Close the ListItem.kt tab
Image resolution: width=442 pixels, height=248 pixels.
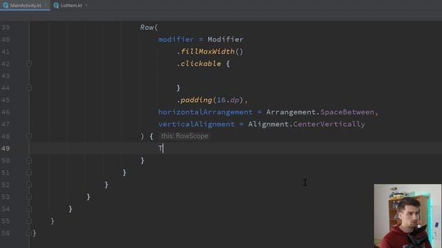pyautogui.click(x=86, y=6)
